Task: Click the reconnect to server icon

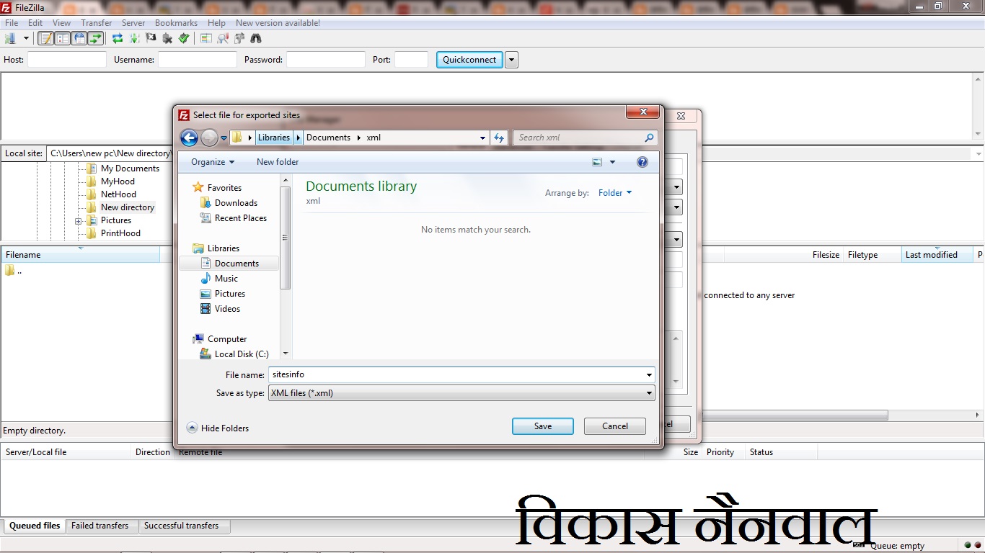Action: click(x=184, y=38)
